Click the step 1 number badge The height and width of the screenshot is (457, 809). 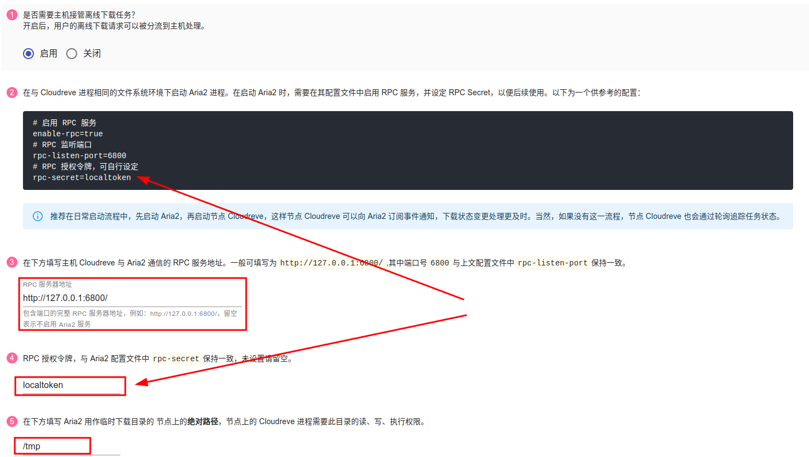[12, 15]
